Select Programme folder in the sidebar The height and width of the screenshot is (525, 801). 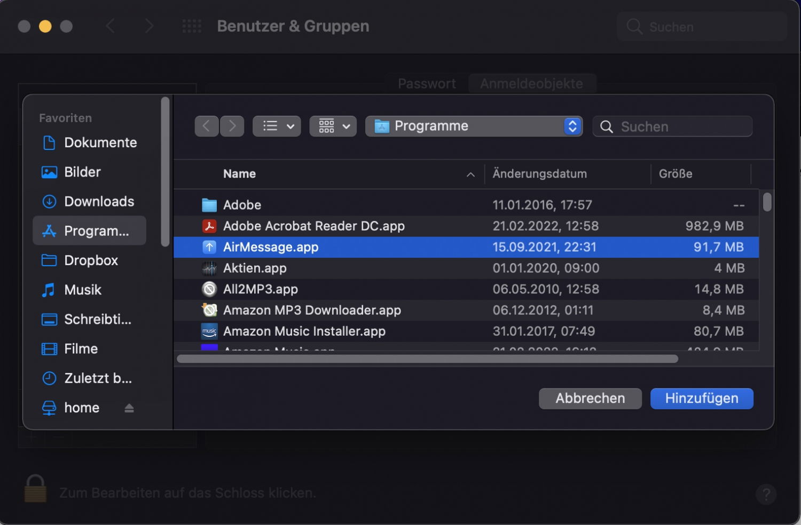pos(89,230)
